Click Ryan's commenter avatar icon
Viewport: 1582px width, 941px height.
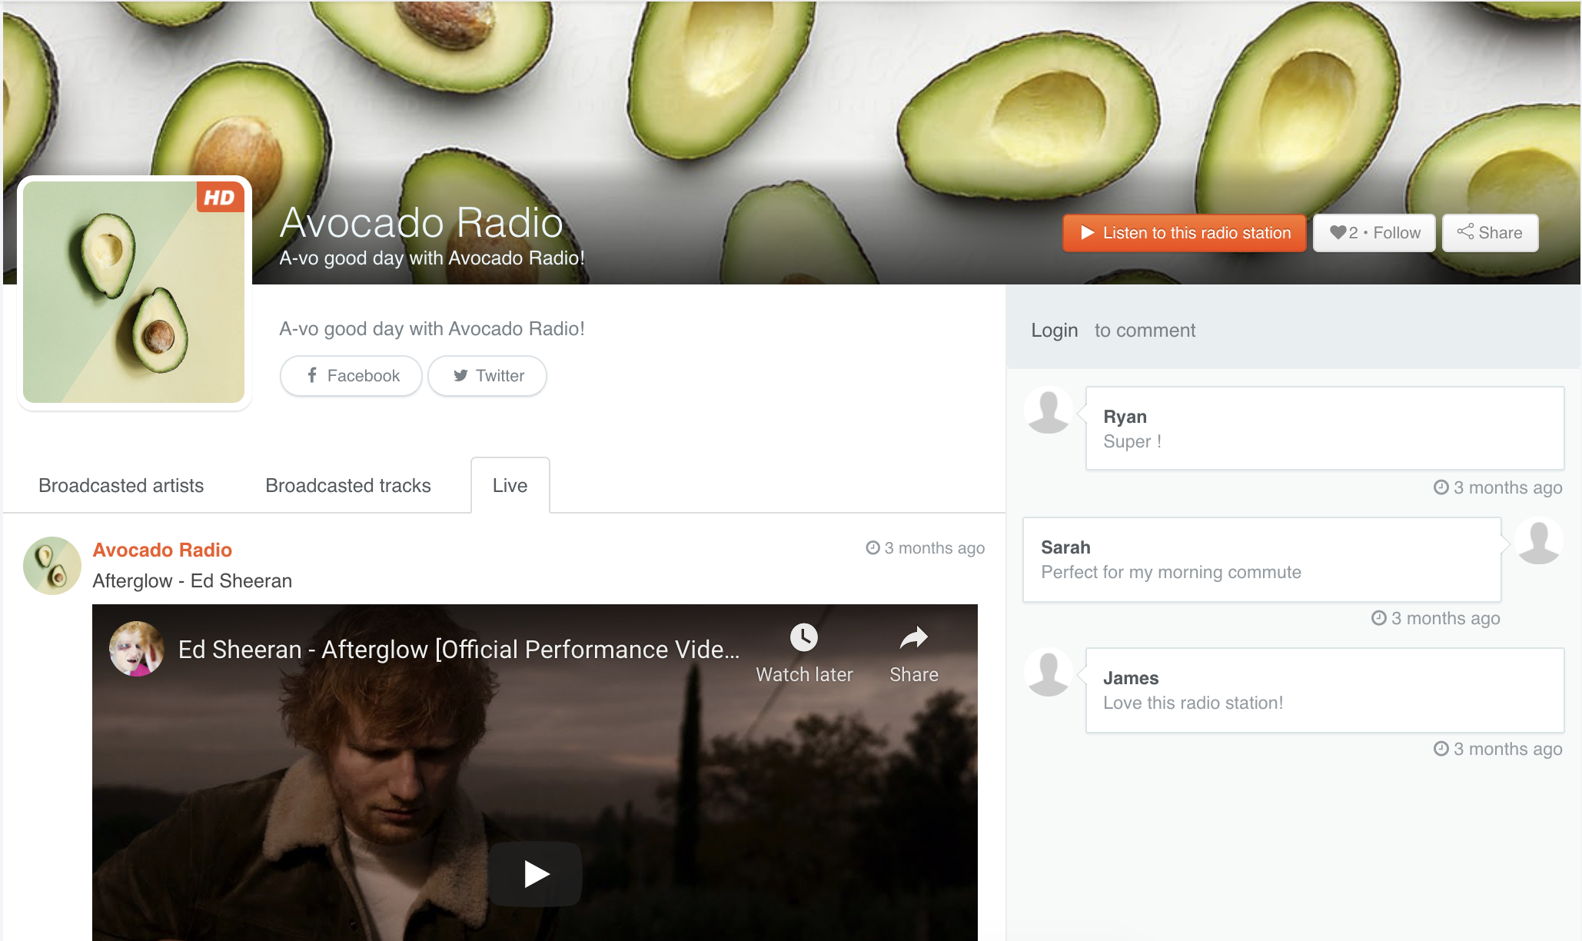click(x=1049, y=411)
